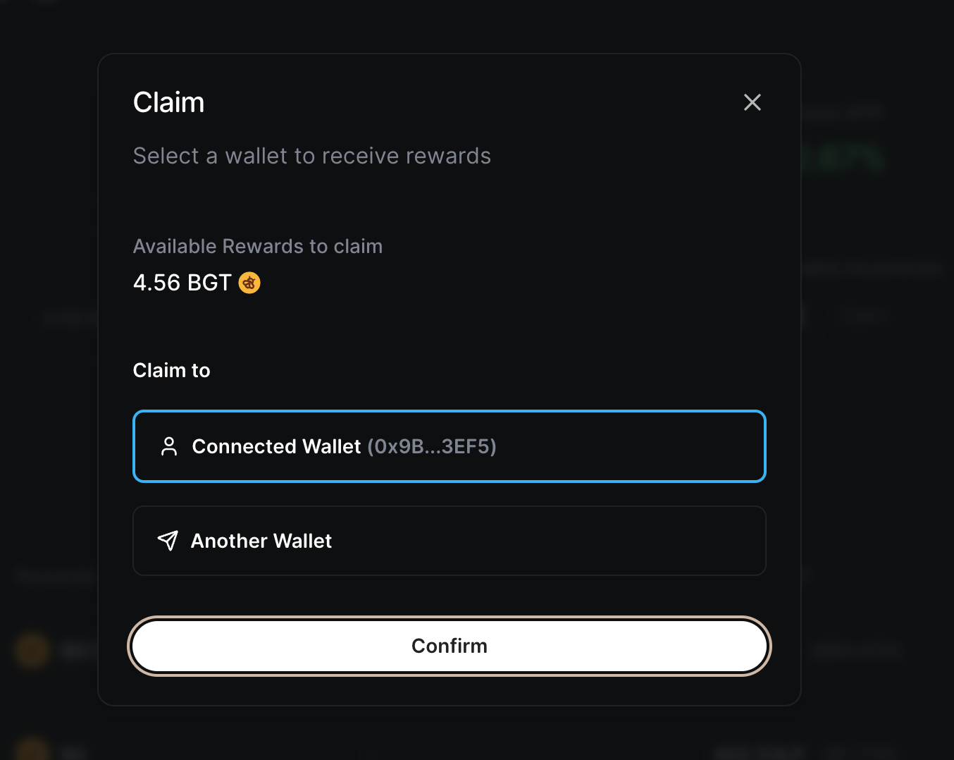Close the Claim dialog with the X

[752, 102]
